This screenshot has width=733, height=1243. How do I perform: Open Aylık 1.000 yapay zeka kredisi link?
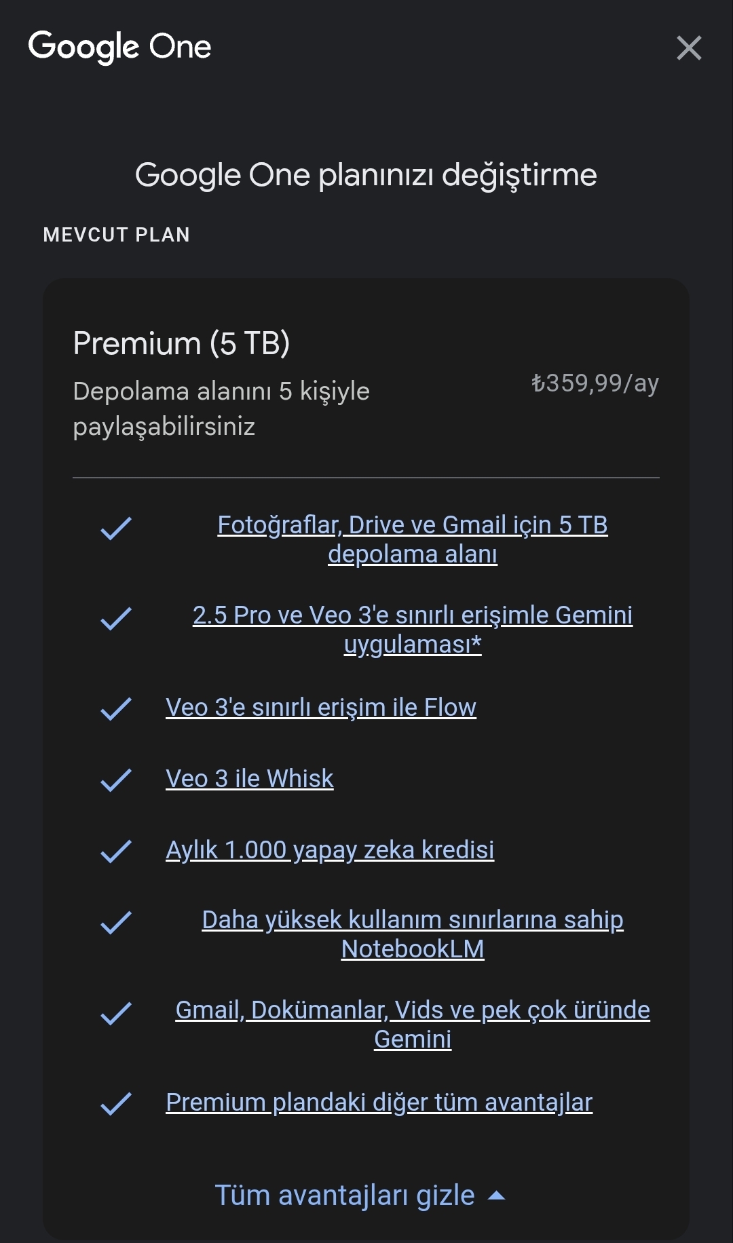(330, 850)
